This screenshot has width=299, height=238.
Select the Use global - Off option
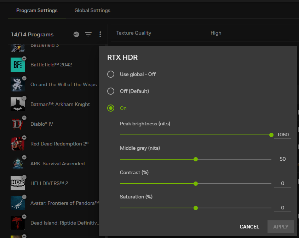(x=111, y=74)
